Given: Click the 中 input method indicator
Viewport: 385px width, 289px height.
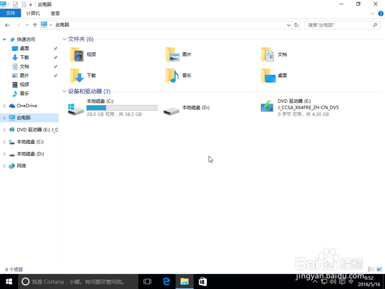Looking at the screenshot, I should 351,282.
